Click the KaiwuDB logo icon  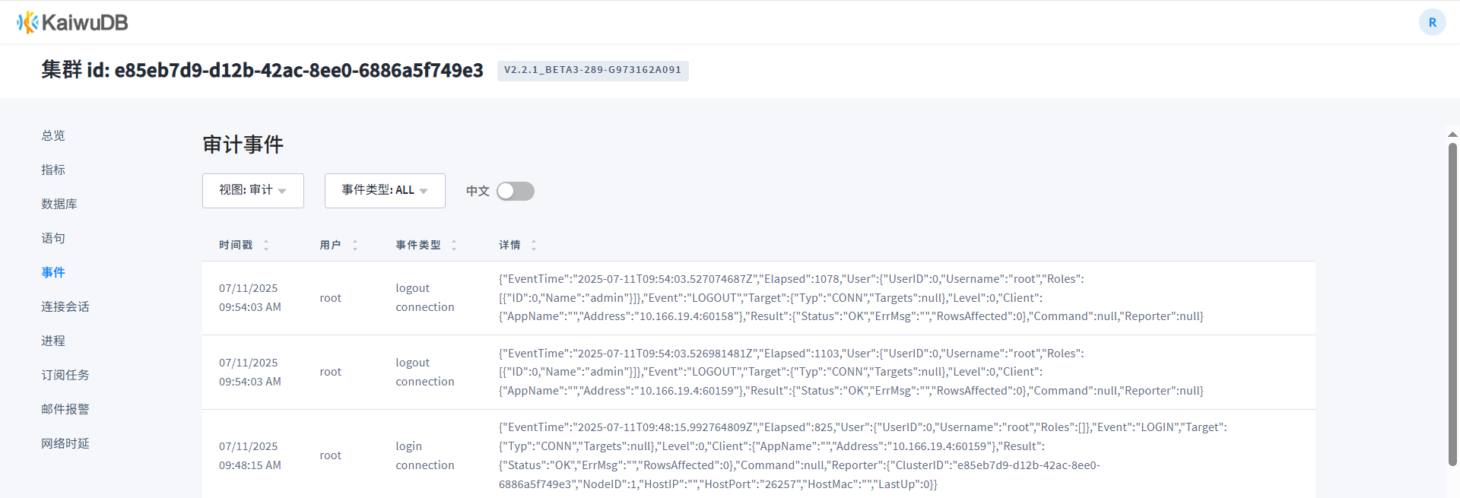[x=27, y=23]
